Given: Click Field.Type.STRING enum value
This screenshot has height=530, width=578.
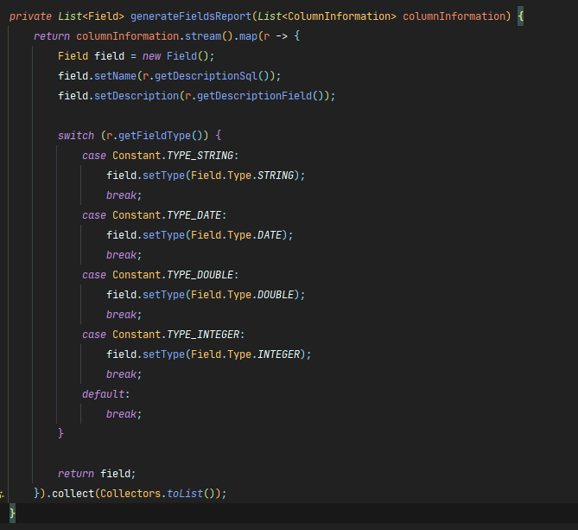Looking at the screenshot, I should tap(242, 176).
